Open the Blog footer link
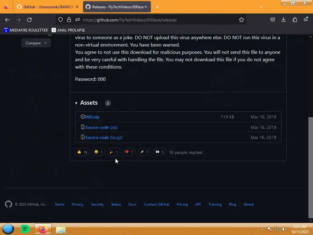Image resolution: width=313 pixels, height=235 pixels. [232, 204]
